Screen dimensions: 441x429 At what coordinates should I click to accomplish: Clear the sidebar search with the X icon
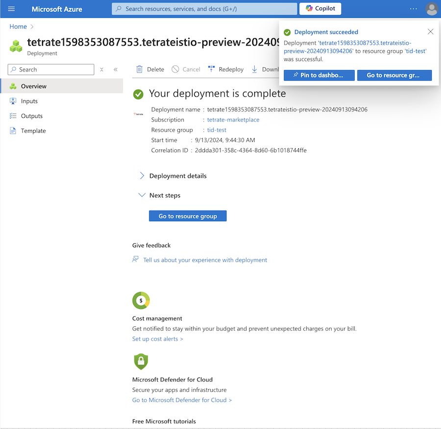[102, 70]
